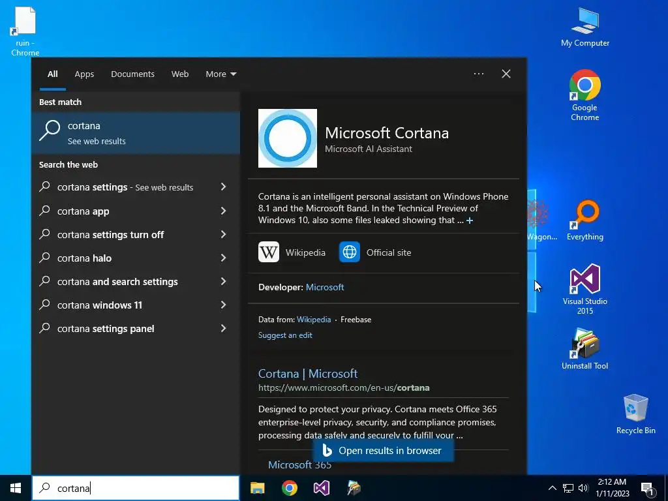This screenshot has width=668, height=501.
Task: Open the Cortana | Microsoft result link
Action: click(x=308, y=374)
